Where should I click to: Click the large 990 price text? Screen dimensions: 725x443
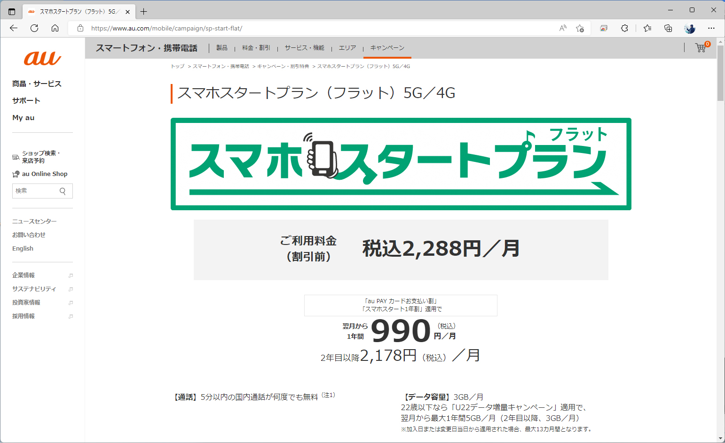(x=401, y=330)
